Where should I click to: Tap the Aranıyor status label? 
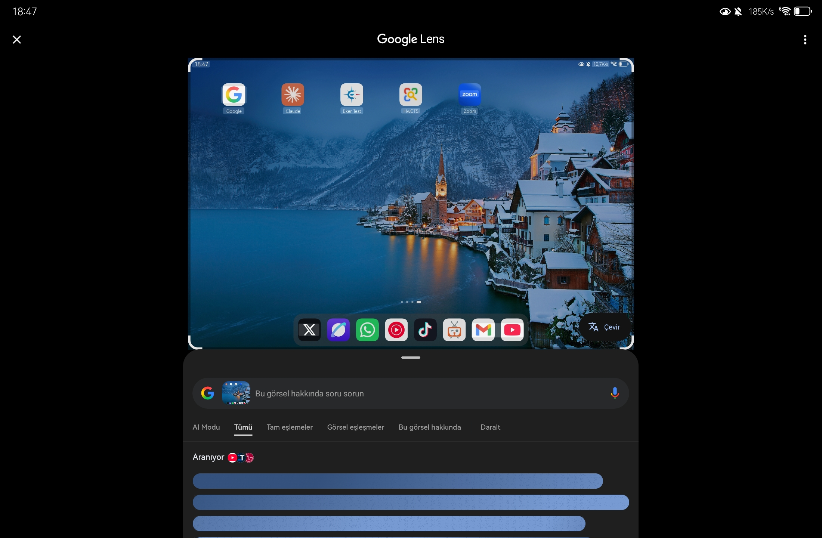click(208, 457)
